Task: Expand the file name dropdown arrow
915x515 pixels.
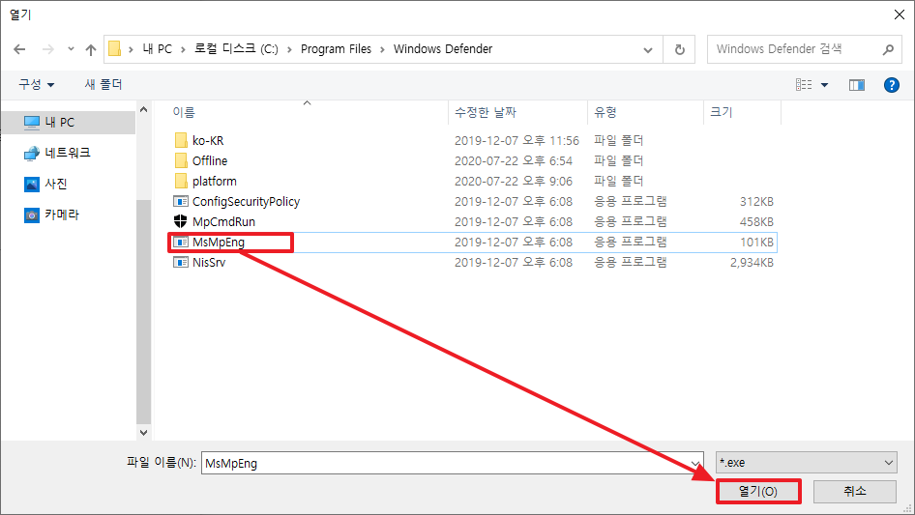Action: pos(695,463)
